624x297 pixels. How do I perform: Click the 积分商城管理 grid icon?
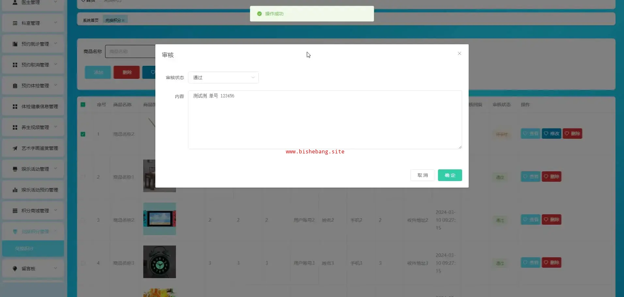(15, 211)
